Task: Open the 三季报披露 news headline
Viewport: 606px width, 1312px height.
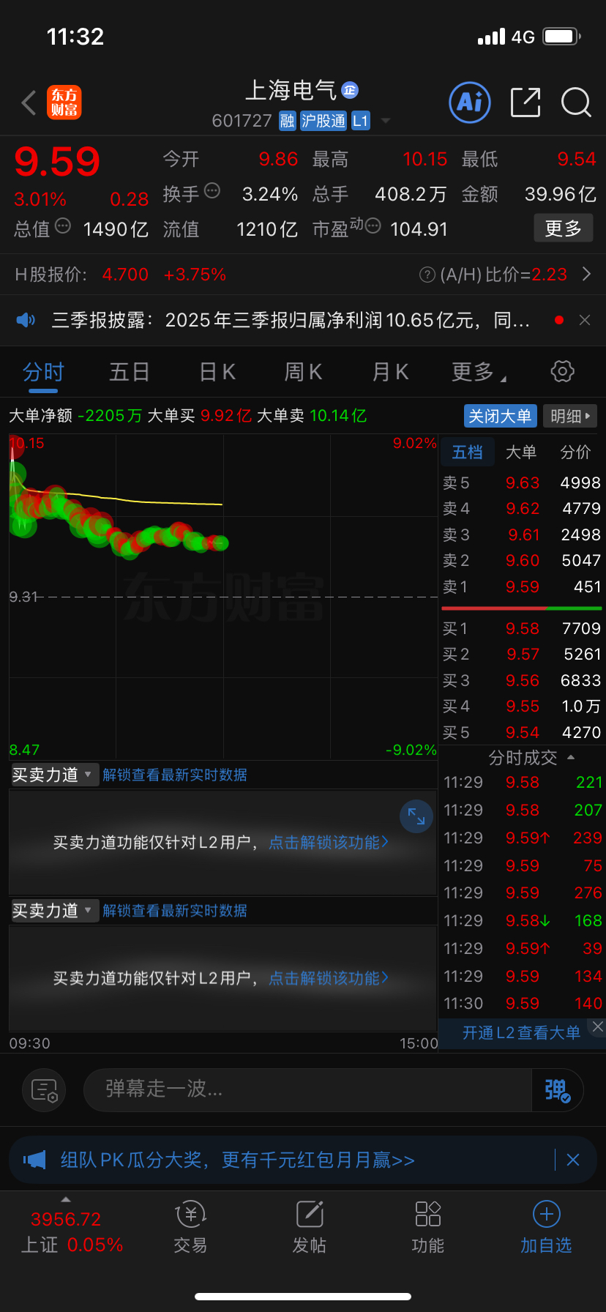Action: pyautogui.click(x=291, y=320)
